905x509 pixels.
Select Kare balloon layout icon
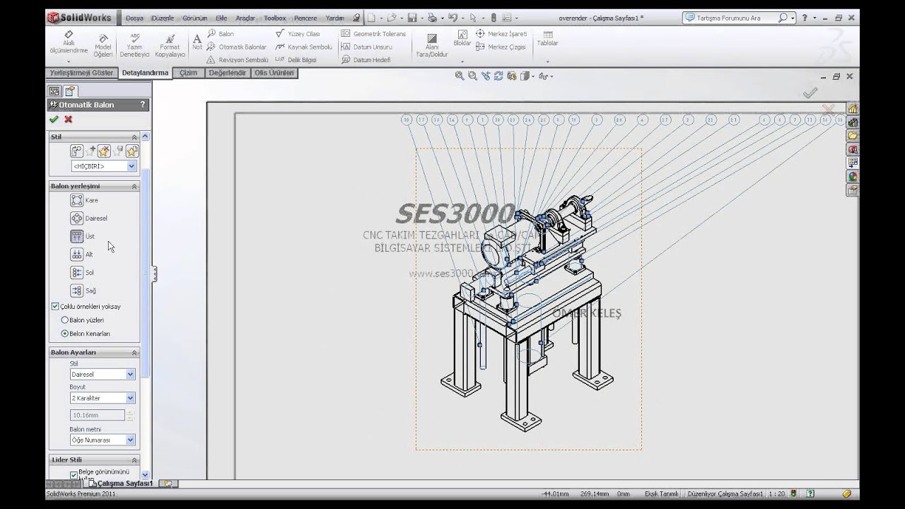click(77, 200)
